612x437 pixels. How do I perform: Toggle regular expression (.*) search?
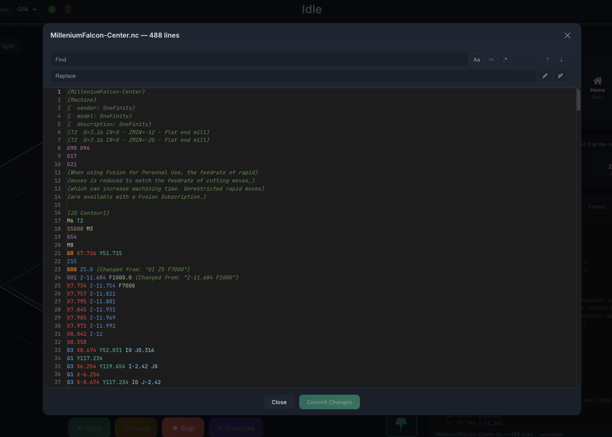505,60
